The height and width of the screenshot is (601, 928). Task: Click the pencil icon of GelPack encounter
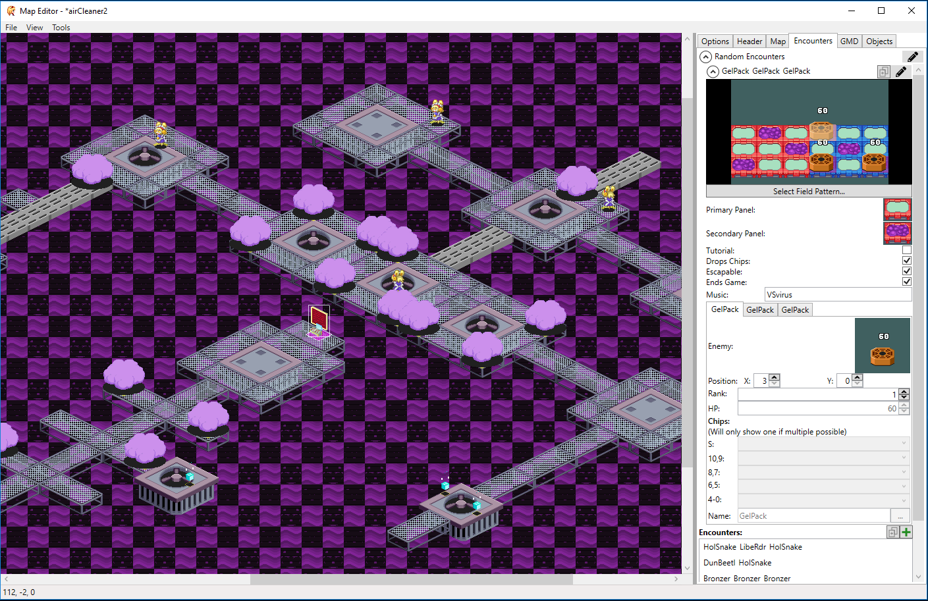click(901, 72)
